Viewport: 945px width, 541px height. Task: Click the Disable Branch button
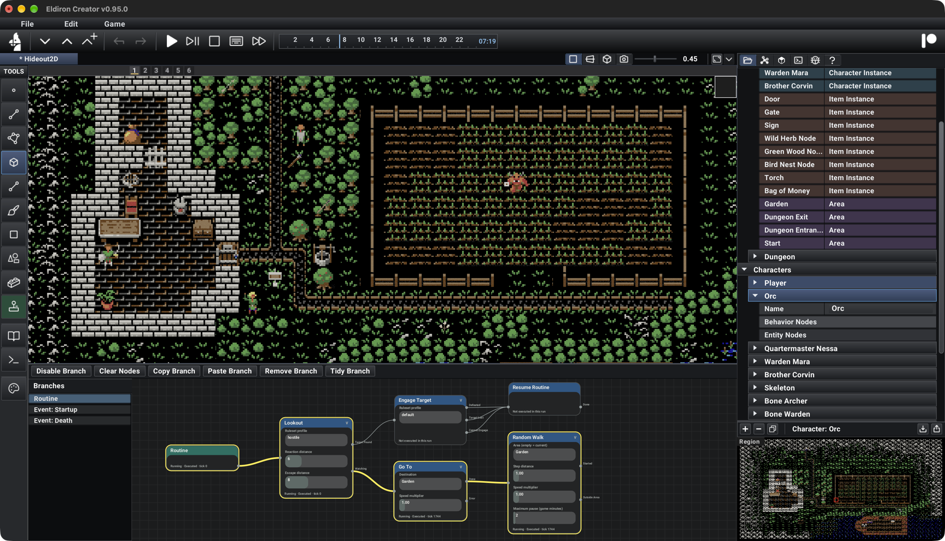pos(61,371)
